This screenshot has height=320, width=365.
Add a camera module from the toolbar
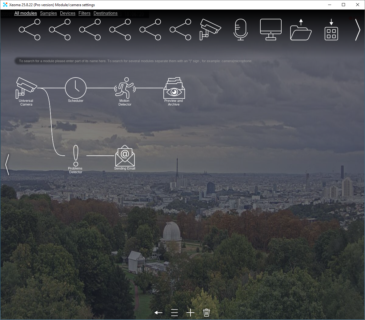tap(210, 29)
